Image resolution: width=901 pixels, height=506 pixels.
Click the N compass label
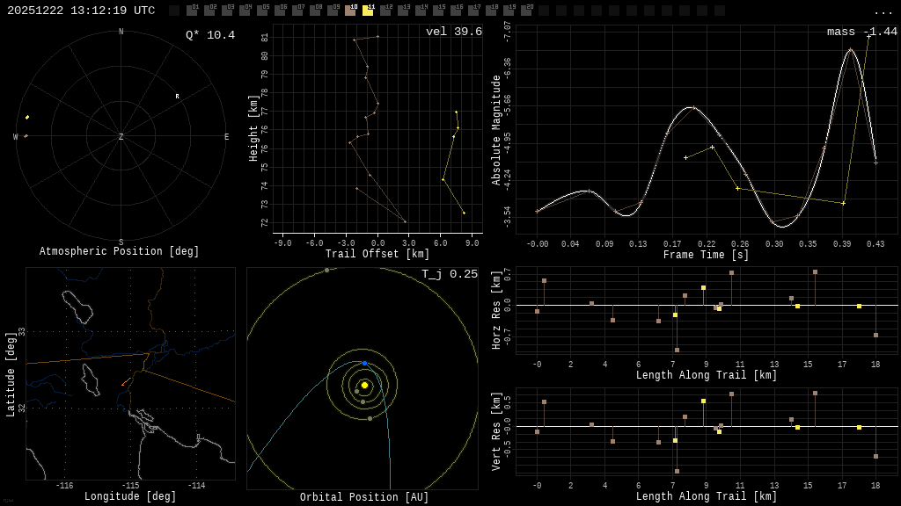(x=121, y=32)
